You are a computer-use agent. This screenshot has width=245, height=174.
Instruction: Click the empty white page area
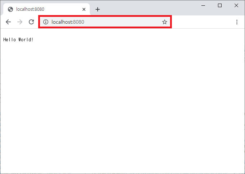coord(122,108)
